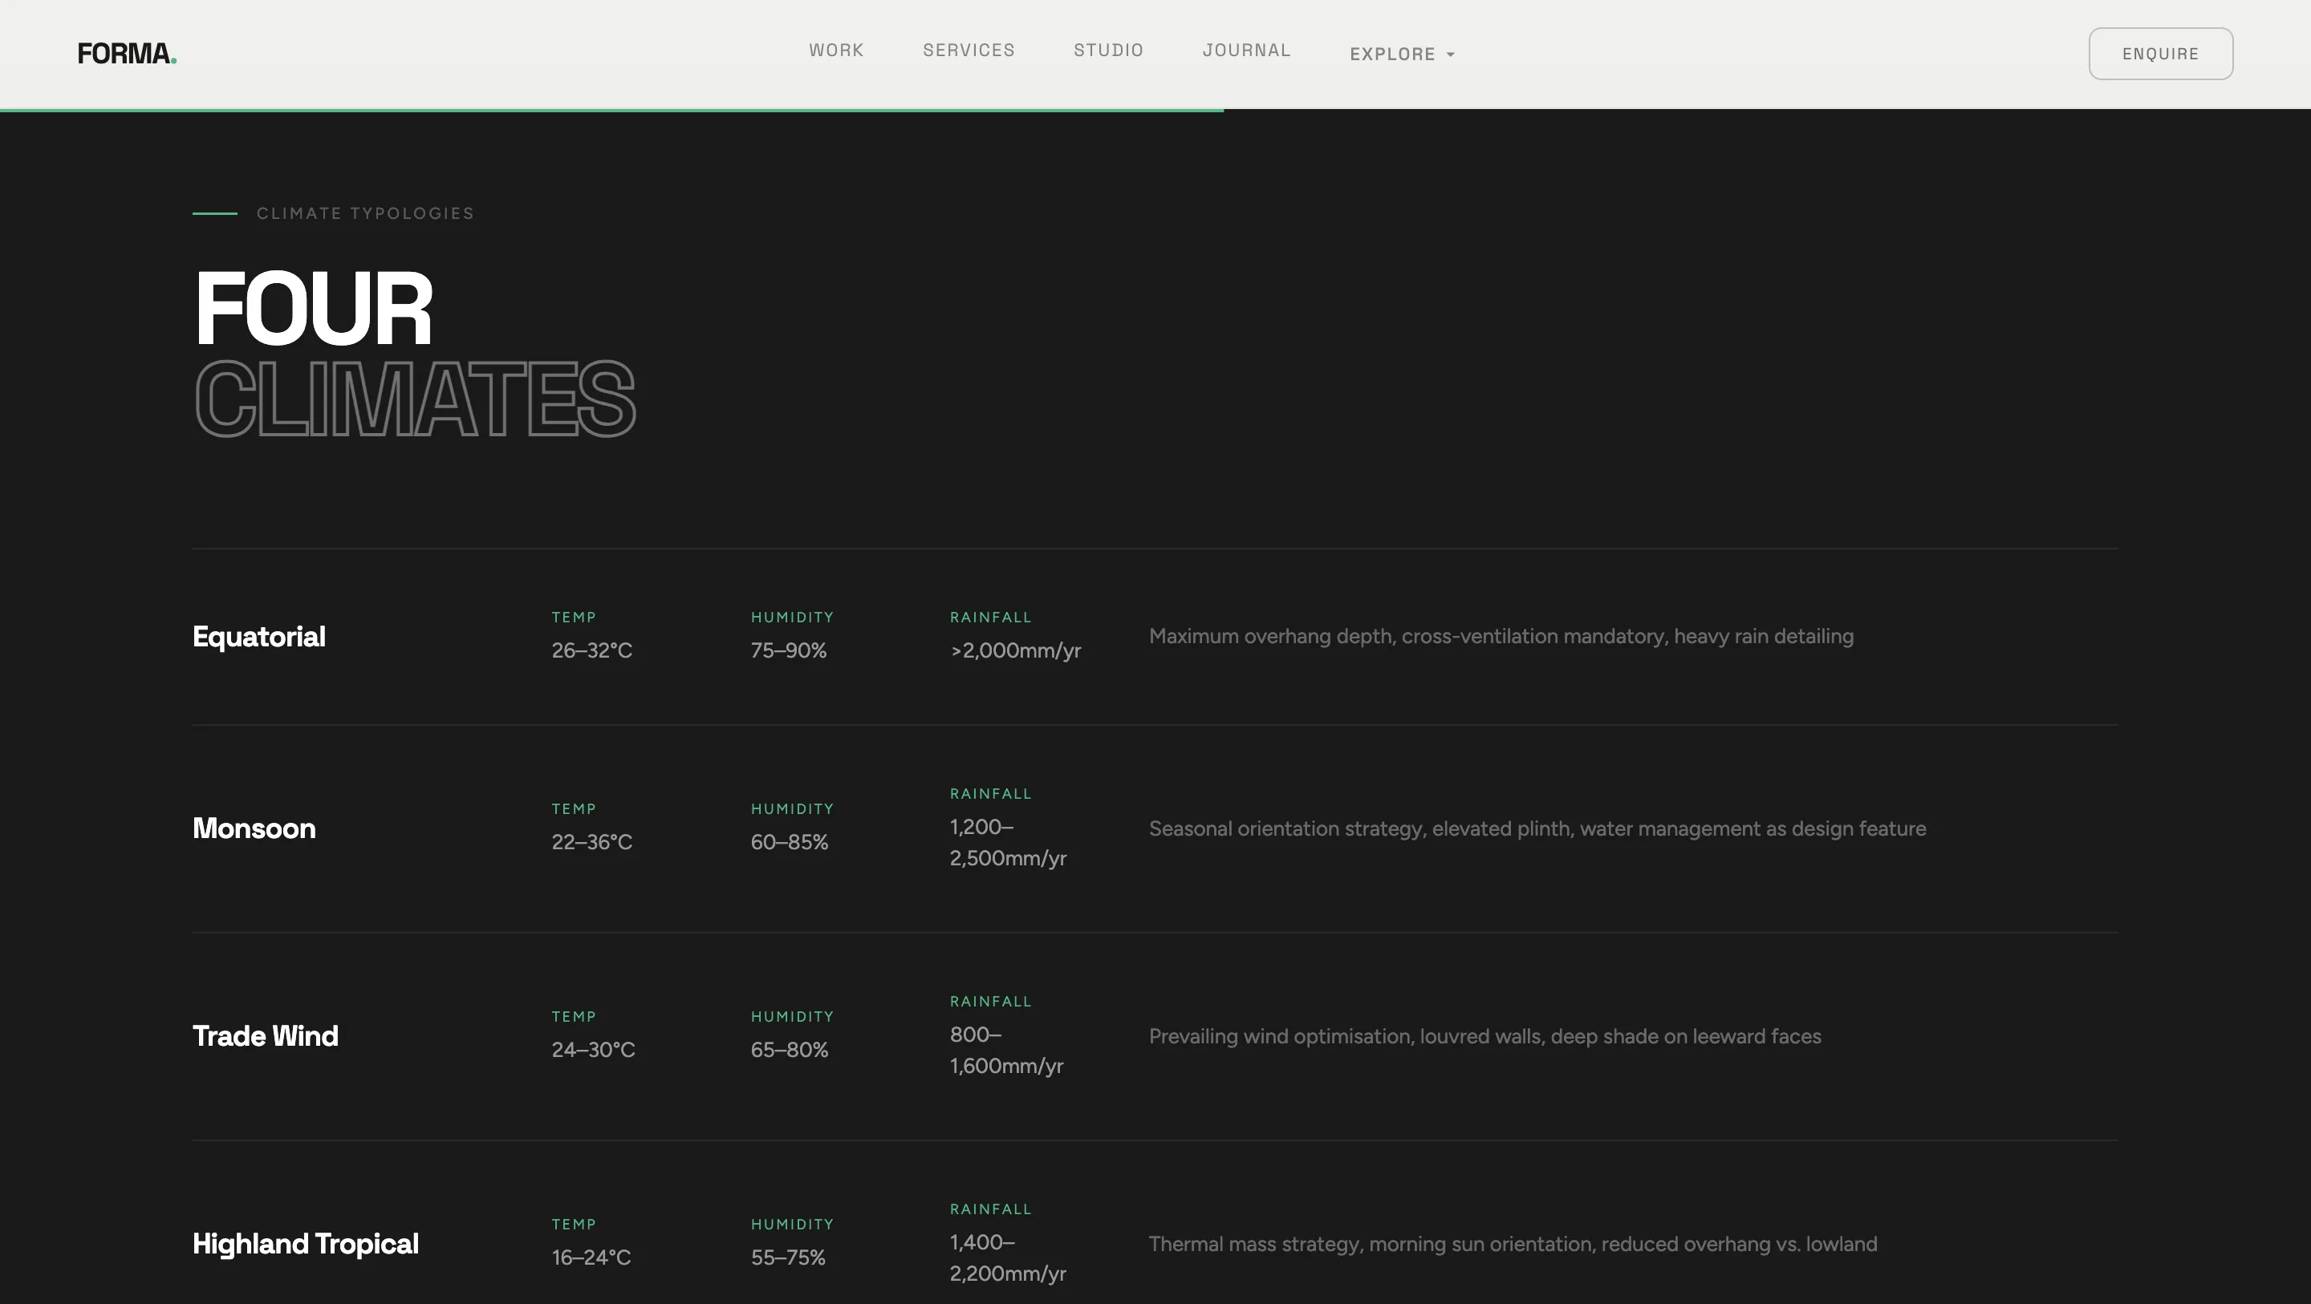Open the JOURNAL navigation link
Viewport: 2311px width, 1304px height.
tap(1246, 51)
